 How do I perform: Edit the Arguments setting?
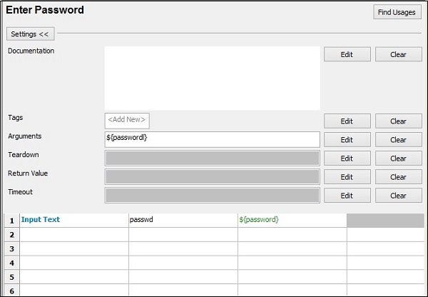click(347, 140)
